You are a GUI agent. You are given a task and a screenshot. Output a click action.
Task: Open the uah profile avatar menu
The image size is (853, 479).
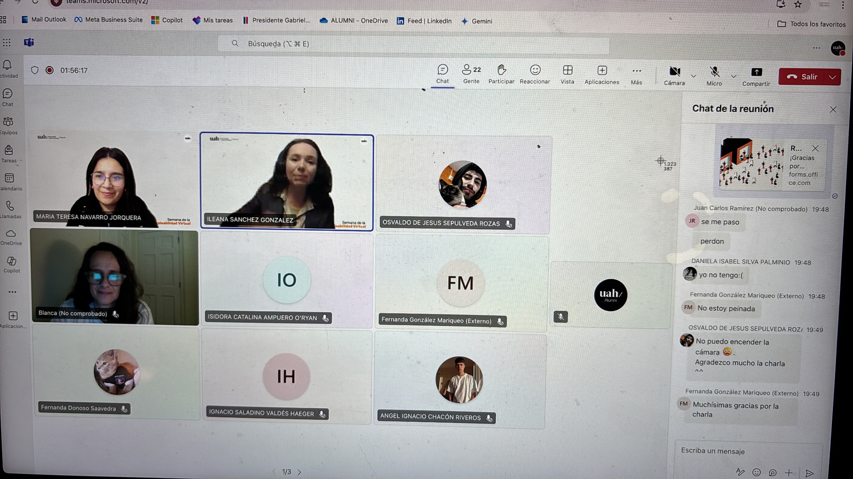pyautogui.click(x=838, y=48)
